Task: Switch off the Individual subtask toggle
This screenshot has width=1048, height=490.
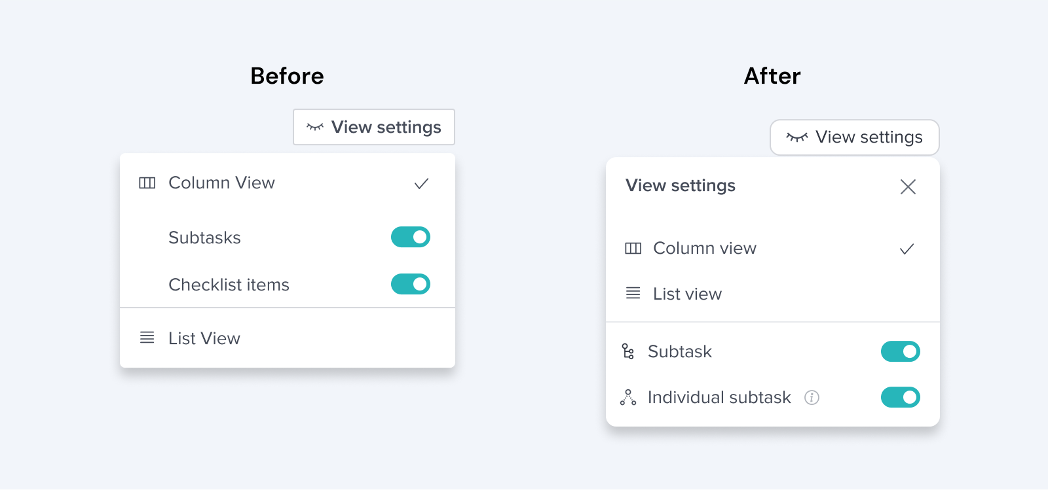Action: (x=901, y=397)
